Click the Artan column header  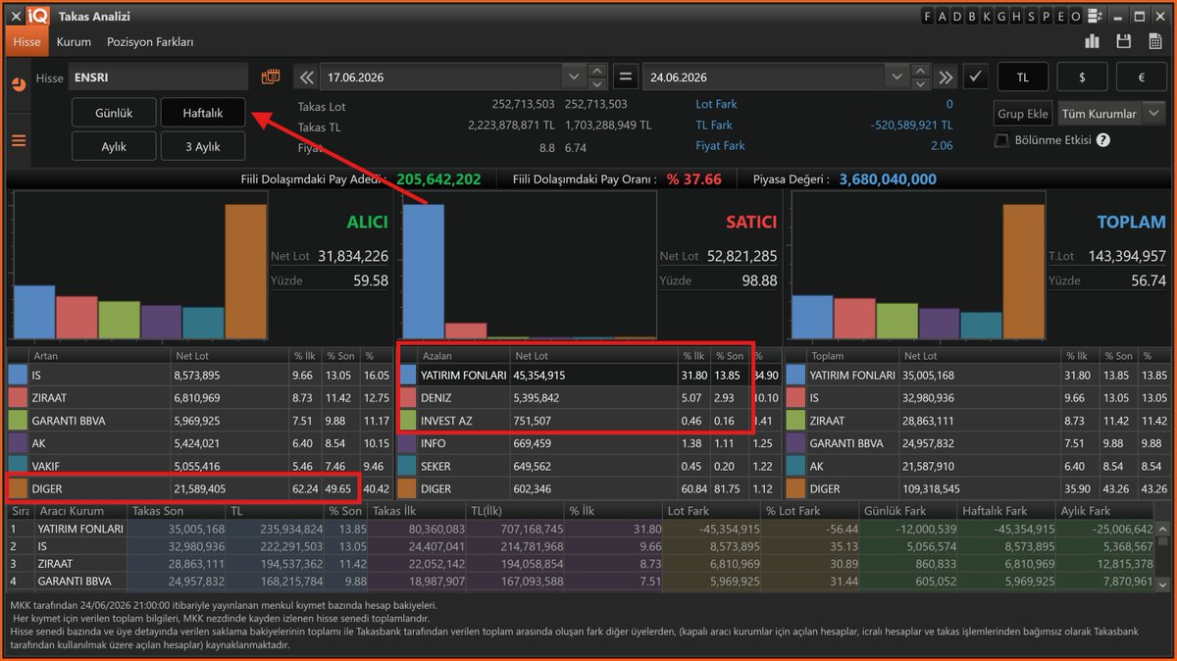pyautogui.click(x=100, y=356)
